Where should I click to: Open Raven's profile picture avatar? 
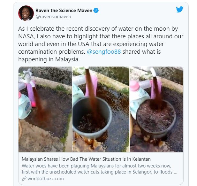pyautogui.click(x=26, y=13)
